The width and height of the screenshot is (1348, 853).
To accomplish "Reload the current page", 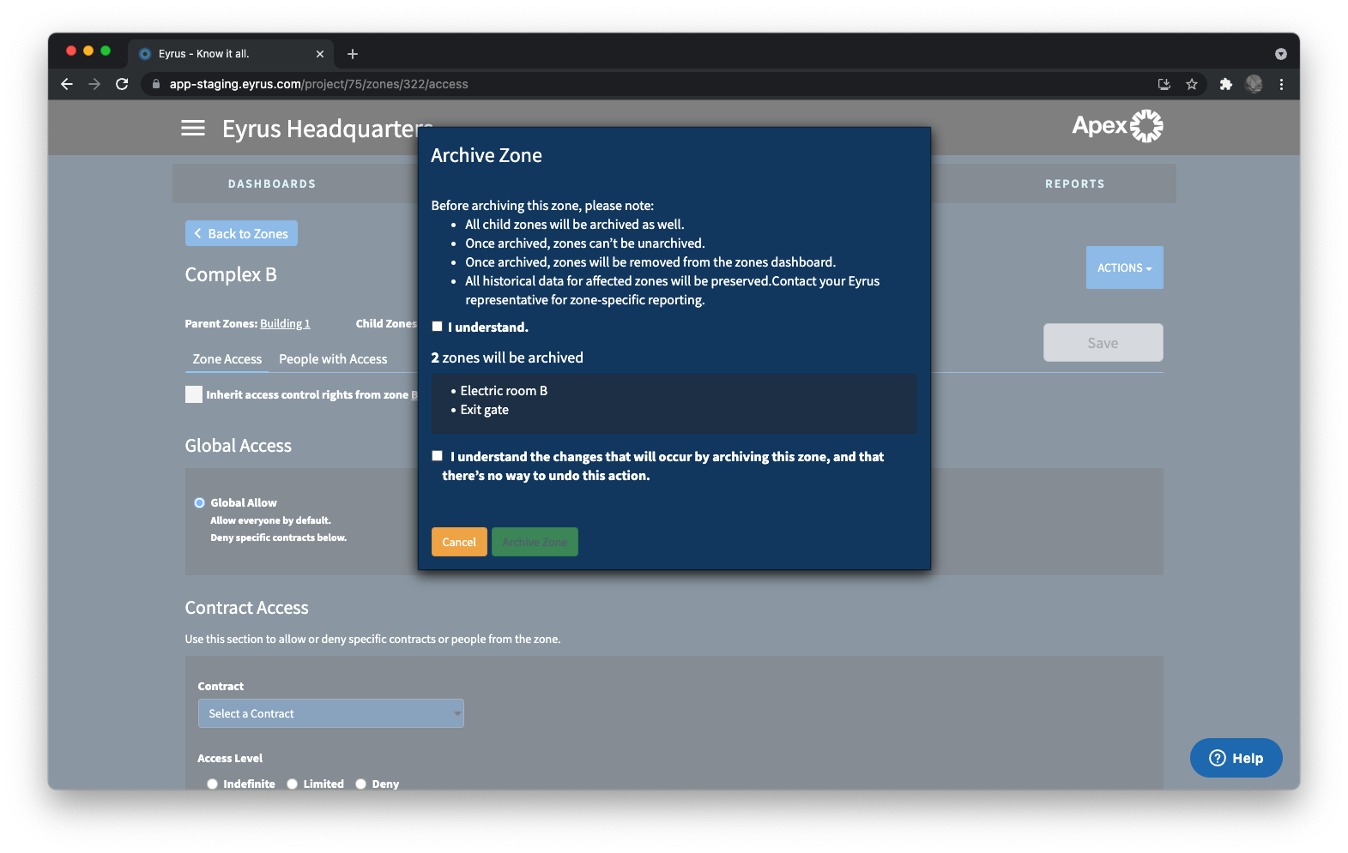I will [x=122, y=84].
